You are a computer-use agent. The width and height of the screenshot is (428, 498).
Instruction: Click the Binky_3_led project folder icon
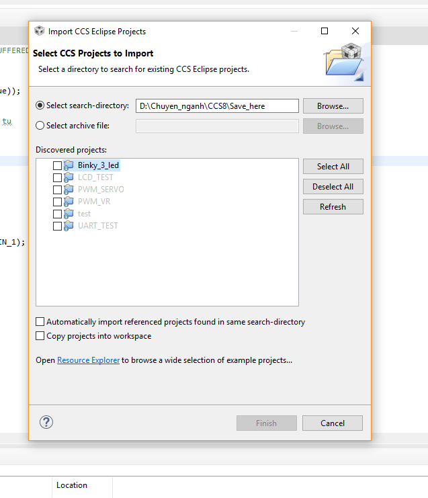[69, 165]
